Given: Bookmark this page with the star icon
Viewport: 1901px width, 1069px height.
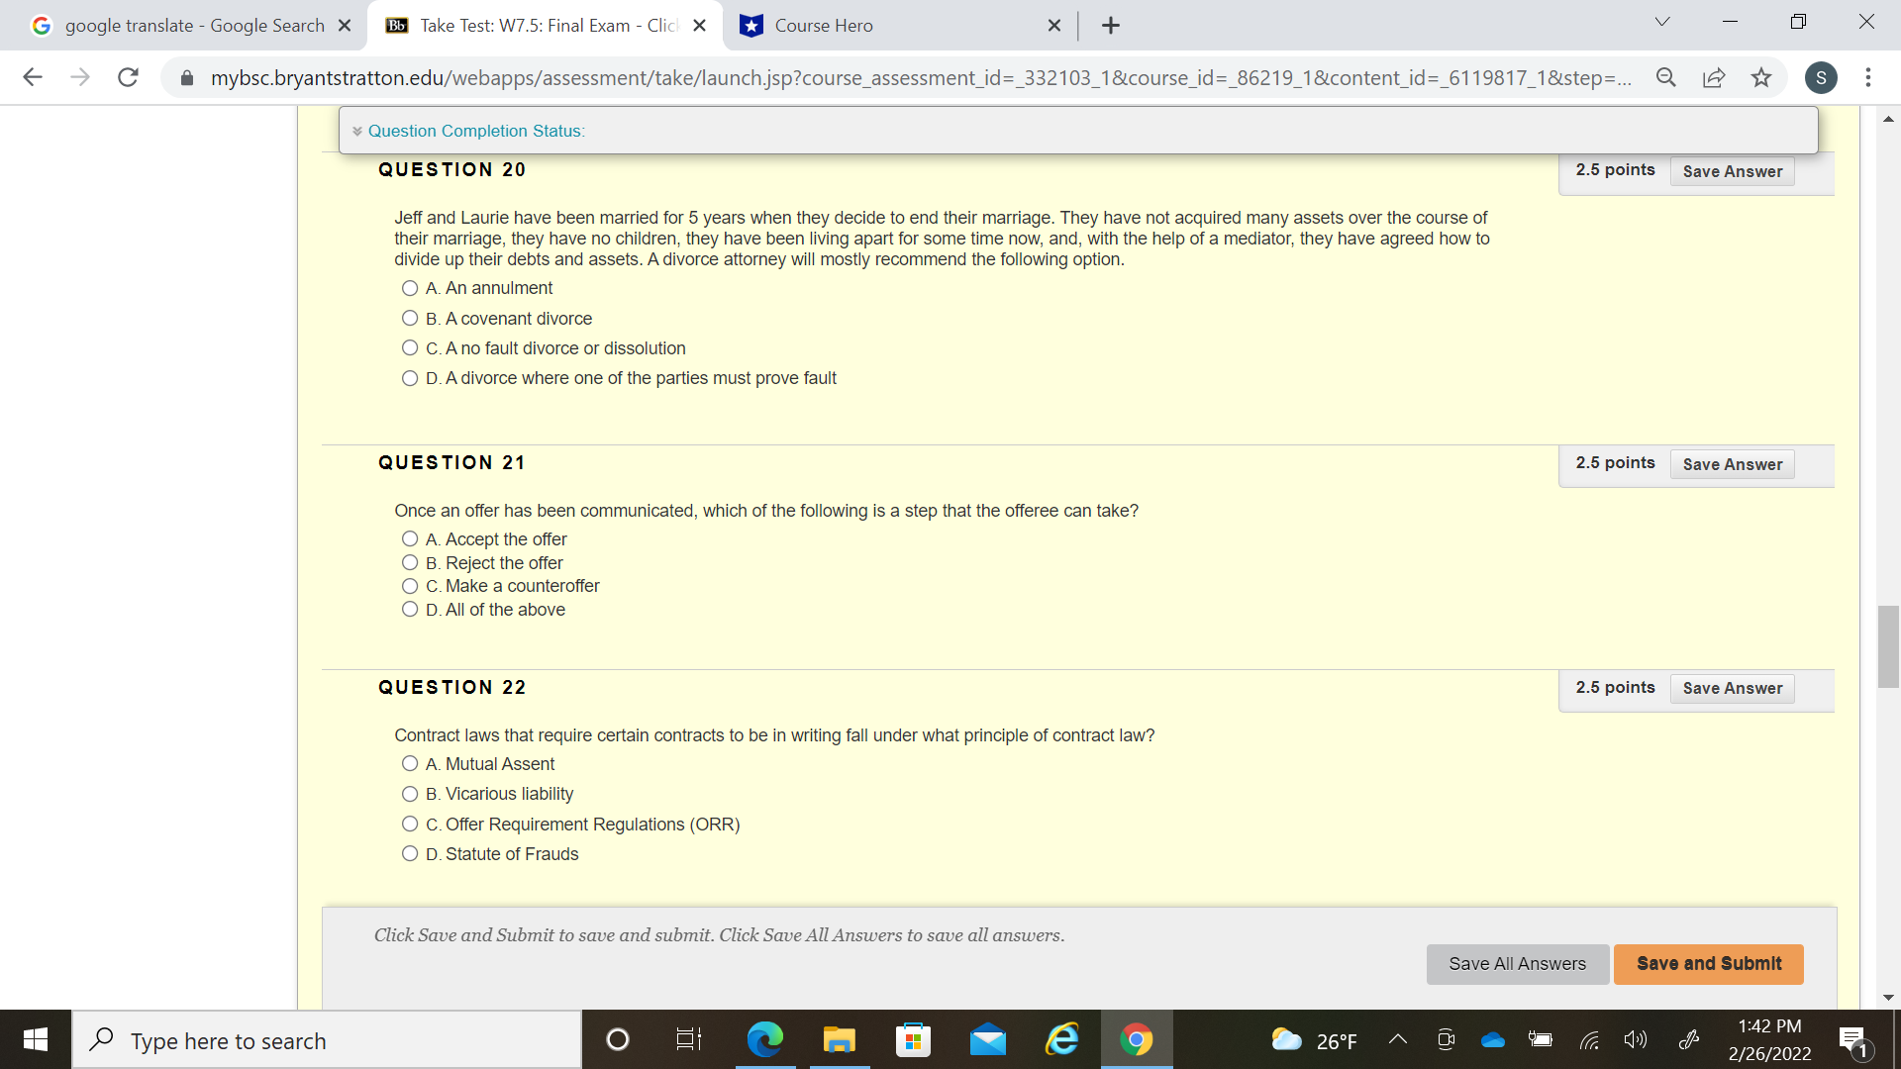Looking at the screenshot, I should pos(1761,77).
